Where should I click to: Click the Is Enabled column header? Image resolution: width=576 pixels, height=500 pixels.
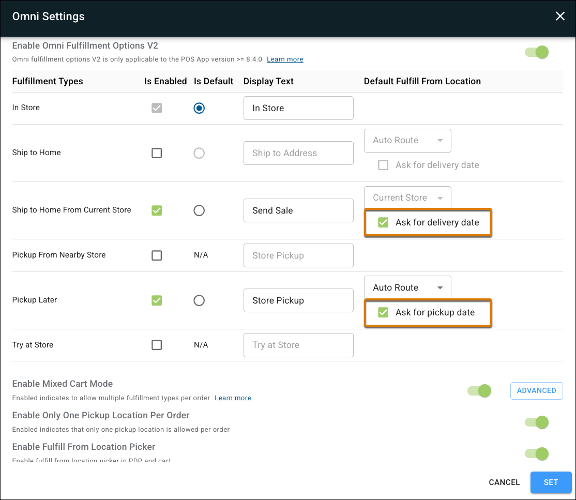click(x=165, y=81)
